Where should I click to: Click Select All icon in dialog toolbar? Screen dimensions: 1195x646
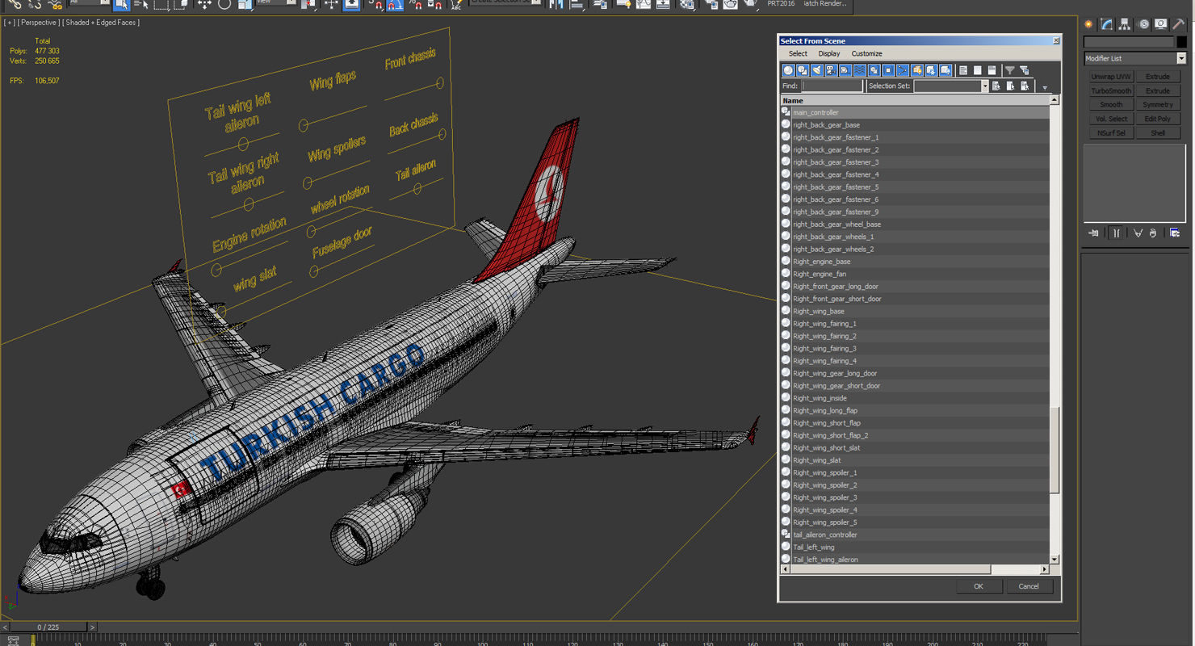[x=963, y=70]
